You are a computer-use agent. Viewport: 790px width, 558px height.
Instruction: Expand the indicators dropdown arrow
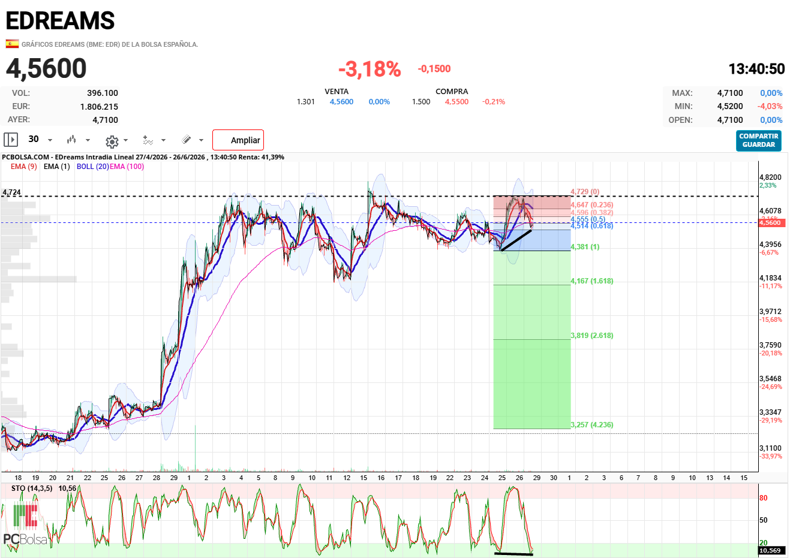tap(163, 140)
